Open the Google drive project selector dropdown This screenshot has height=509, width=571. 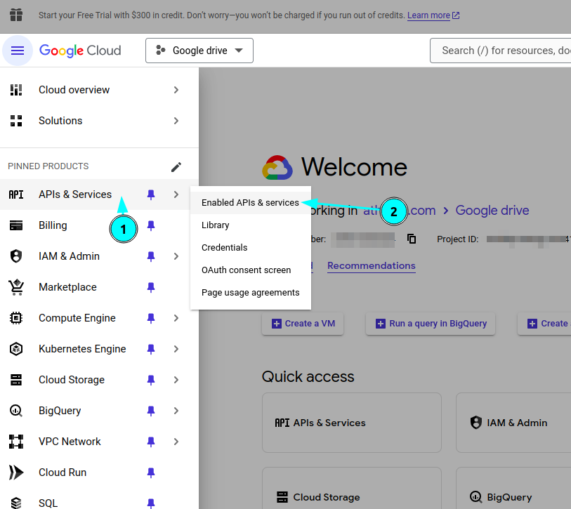click(x=199, y=51)
